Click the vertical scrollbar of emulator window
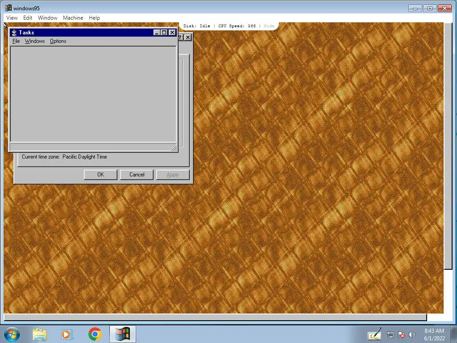Image resolution: width=457 pixels, height=343 pixels. [448, 146]
